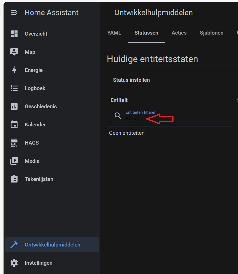Screen dimensions: 238x274
Task: Select the Sjablonen tab
Action: tap(211, 33)
